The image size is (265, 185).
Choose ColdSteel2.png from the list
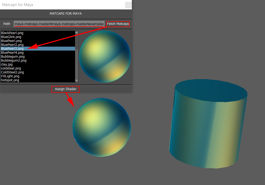click(x=12, y=72)
